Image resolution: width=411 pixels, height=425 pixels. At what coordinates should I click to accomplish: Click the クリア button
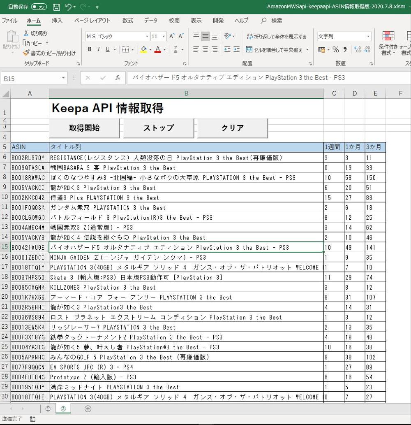coord(232,128)
